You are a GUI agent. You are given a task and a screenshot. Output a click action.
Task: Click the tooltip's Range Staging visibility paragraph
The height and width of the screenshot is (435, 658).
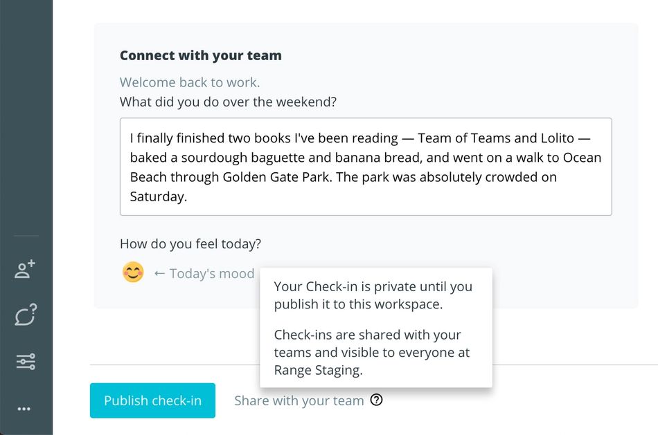point(371,352)
